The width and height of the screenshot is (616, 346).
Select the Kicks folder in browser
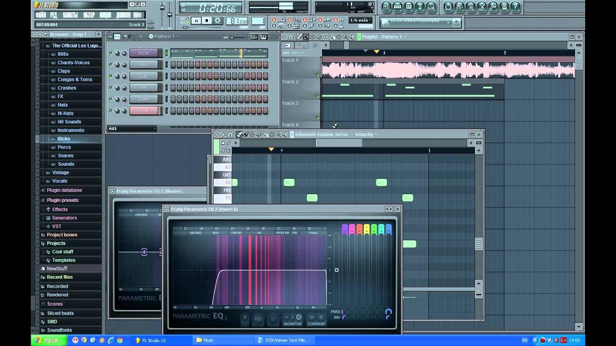coord(64,138)
